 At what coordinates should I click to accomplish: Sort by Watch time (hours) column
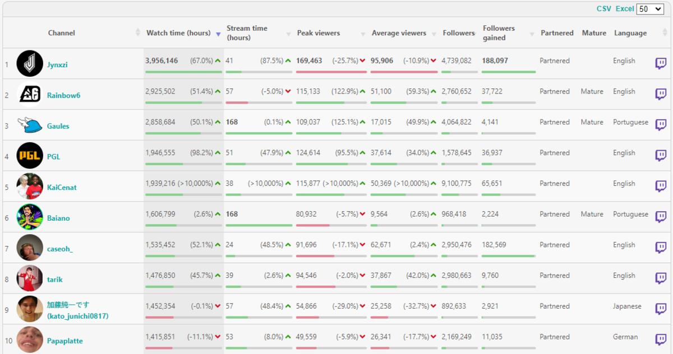tap(178, 33)
